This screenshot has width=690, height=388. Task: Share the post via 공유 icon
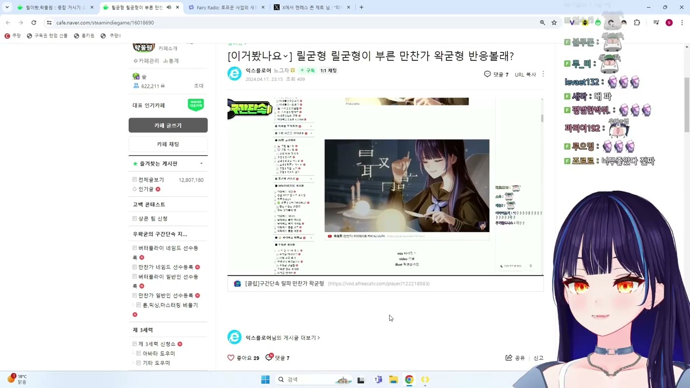coord(515,358)
